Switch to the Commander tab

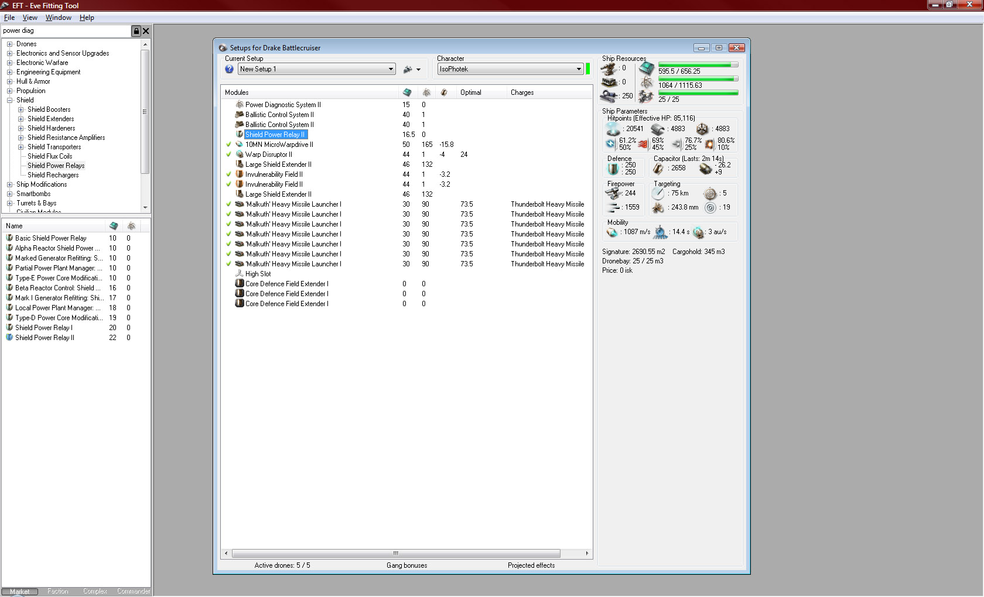click(x=133, y=592)
